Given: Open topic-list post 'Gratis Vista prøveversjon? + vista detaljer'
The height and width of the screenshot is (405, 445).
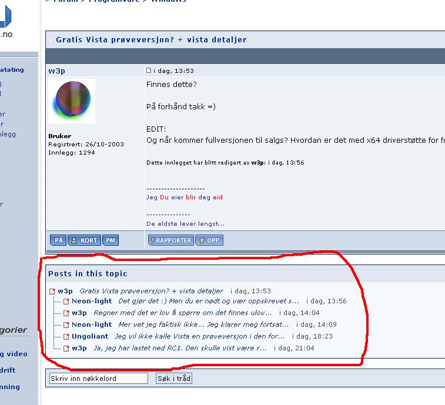Looking at the screenshot, I should 151,291.
